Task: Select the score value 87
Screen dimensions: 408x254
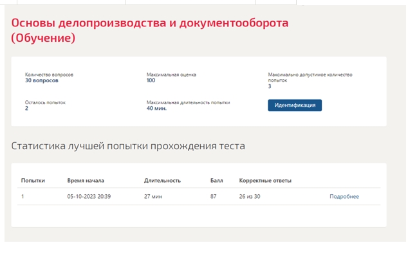Action: 214,197
